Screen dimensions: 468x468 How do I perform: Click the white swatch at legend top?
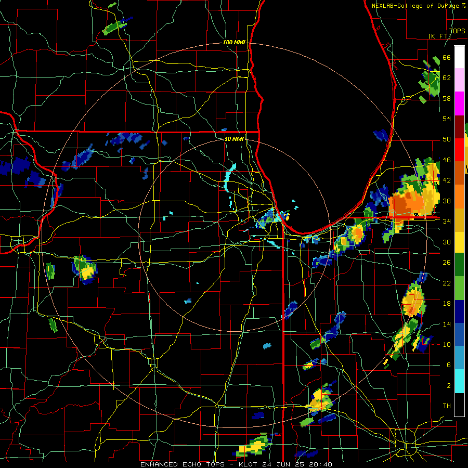[459, 57]
